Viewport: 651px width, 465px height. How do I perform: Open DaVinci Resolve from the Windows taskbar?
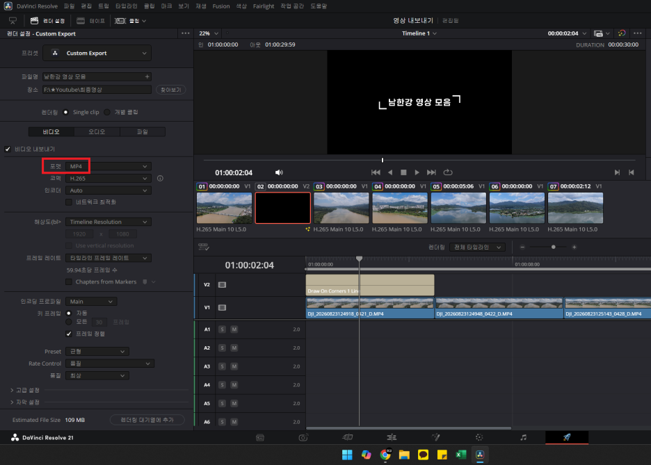coord(480,455)
